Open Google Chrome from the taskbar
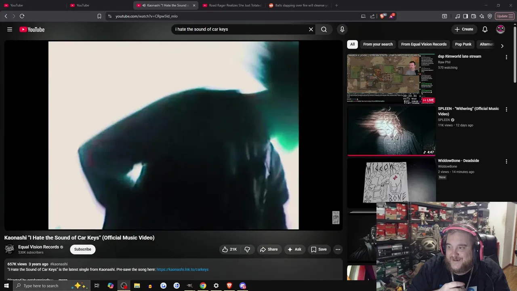Screen dimensions: 517x291 click(203, 286)
